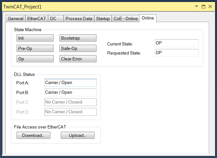Click the "State Machine" group label
This screenshot has height=158, width=217.
[x=28, y=30]
